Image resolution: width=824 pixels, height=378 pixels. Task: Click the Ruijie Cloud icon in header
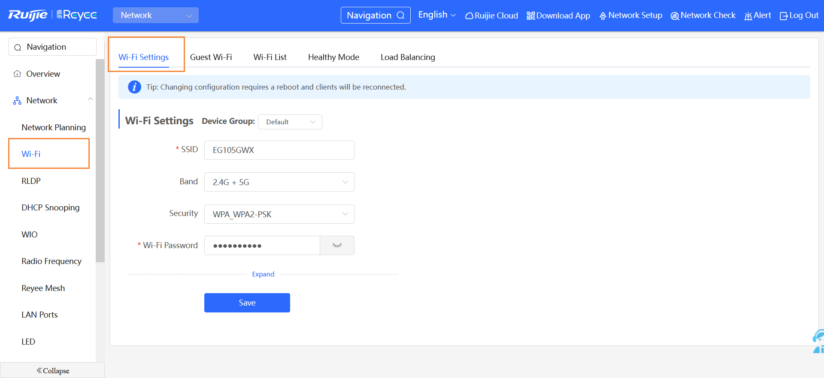click(469, 16)
